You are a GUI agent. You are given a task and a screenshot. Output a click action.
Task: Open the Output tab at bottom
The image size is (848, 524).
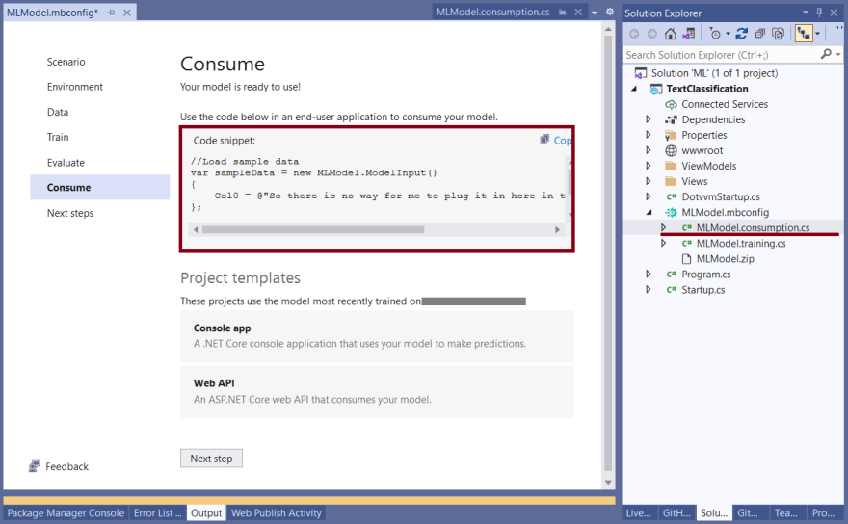point(206,513)
